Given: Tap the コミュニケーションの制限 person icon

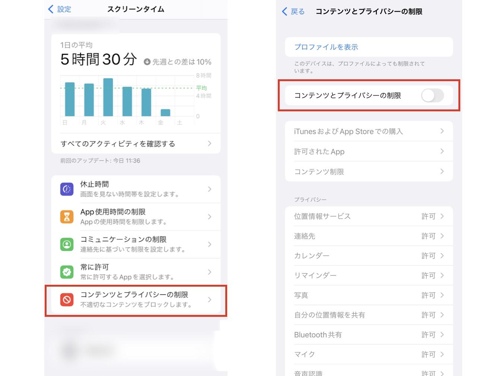Looking at the screenshot, I should pos(67,244).
